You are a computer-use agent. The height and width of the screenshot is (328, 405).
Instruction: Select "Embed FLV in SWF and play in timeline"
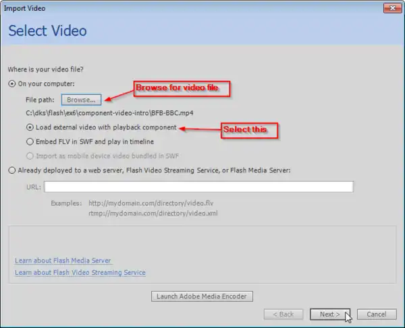pyautogui.click(x=30, y=141)
